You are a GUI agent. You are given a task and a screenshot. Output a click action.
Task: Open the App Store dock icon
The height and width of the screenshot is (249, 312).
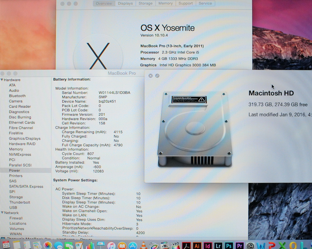pyautogui.click(x=133, y=246)
